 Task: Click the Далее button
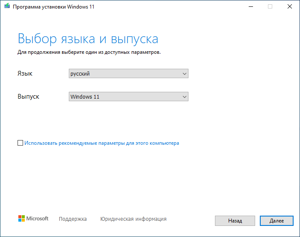[276, 221]
